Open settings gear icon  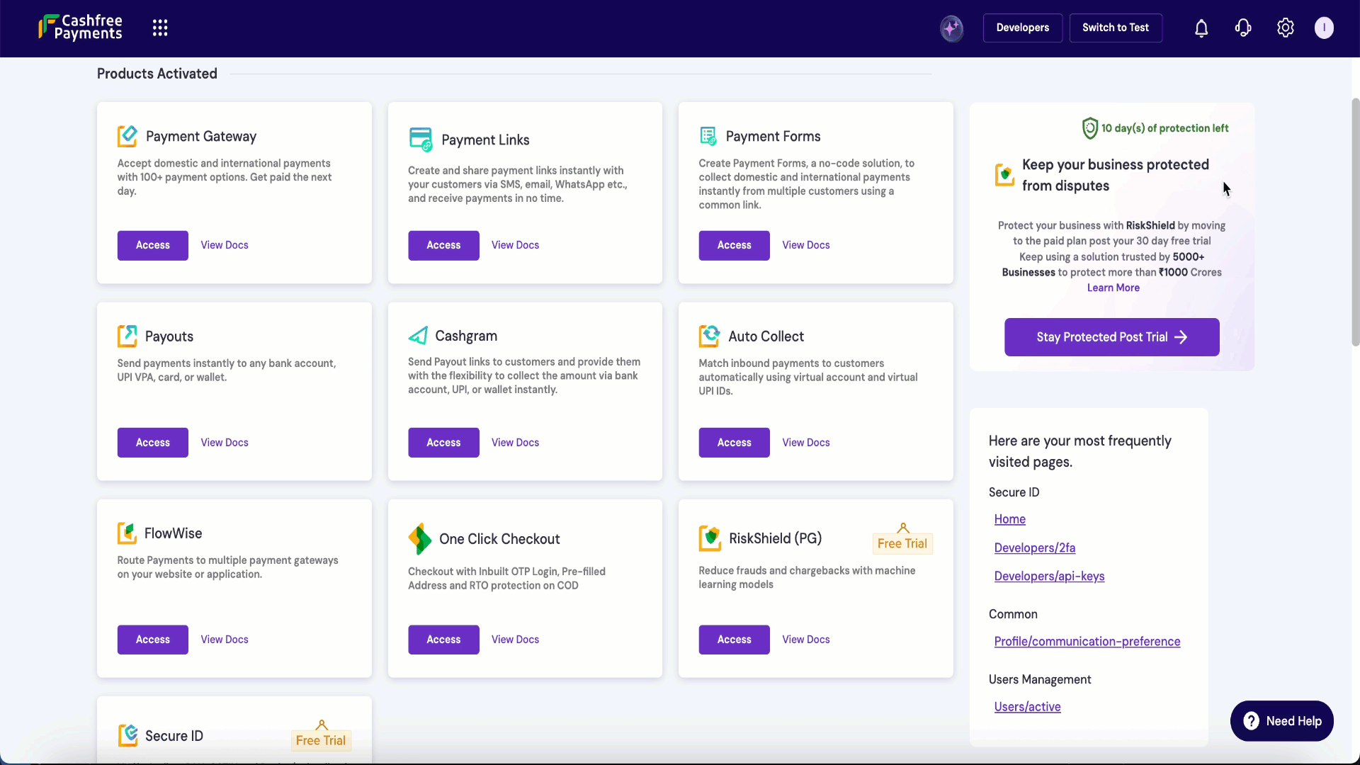click(x=1285, y=28)
